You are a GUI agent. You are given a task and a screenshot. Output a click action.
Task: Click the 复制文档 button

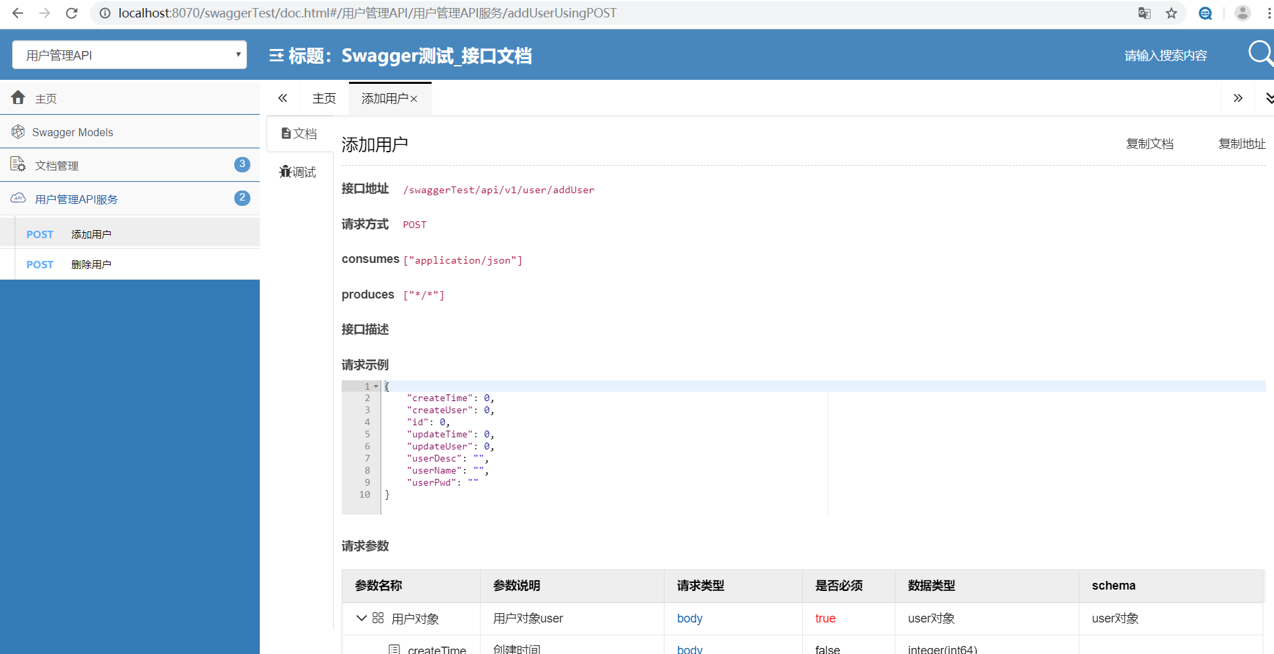(1150, 144)
